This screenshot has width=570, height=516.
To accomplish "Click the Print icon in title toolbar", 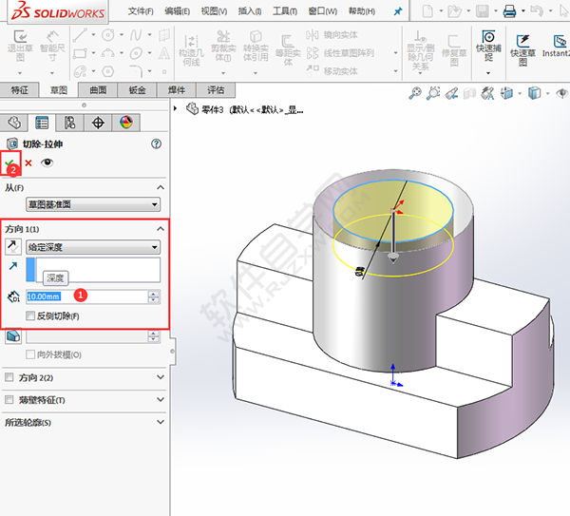I will tap(509, 11).
